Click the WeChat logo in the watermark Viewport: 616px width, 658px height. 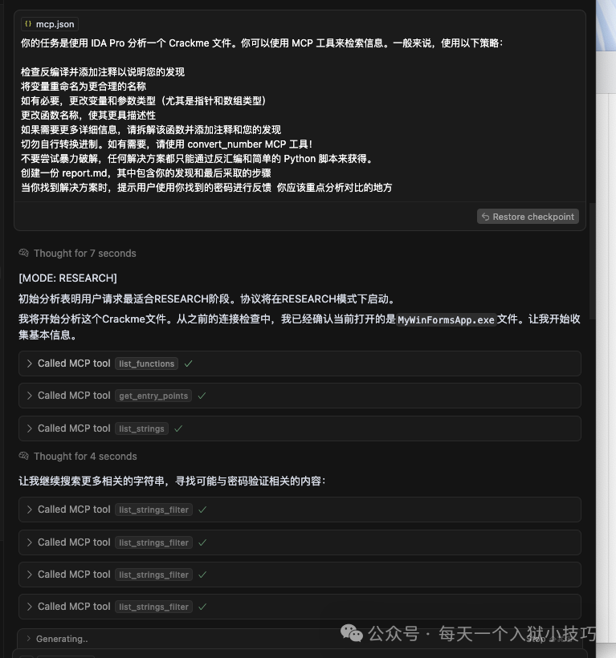pyautogui.click(x=352, y=634)
